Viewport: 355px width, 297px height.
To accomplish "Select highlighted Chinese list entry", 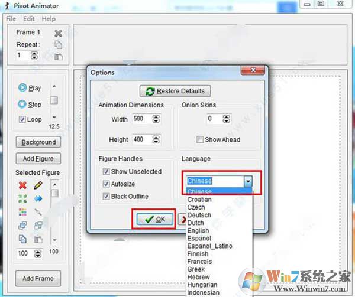I will click(219, 191).
